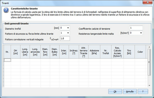Open the Diametro trefoli dropdown

point(68,28)
